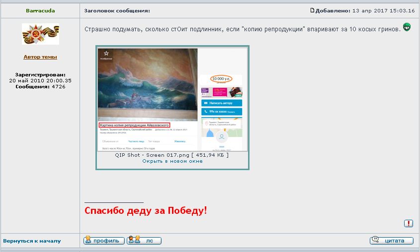Screen dimensions: 420x252
Task: Click the post date '13 апр 2017 15:03.16'
Action: pos(384,11)
